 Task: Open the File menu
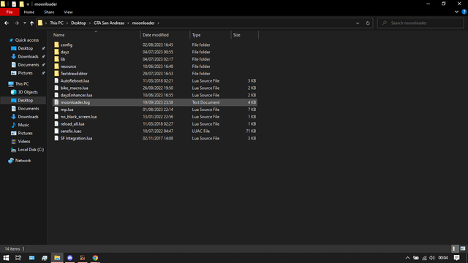pos(10,12)
